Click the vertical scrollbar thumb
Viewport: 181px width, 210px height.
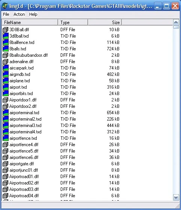click(176, 27)
